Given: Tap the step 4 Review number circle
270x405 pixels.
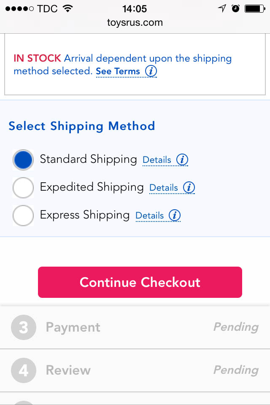Looking at the screenshot, I should pyautogui.click(x=24, y=370).
